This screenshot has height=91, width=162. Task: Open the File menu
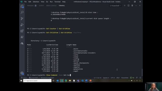(x=25, y=2)
